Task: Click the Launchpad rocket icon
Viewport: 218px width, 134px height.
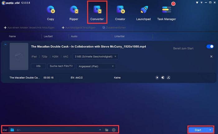Action: (143, 12)
